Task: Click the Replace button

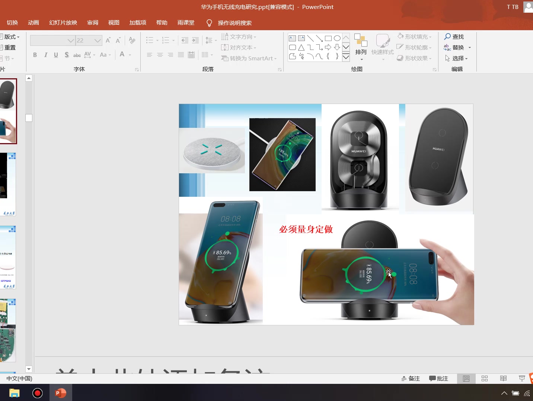Action: [454, 47]
